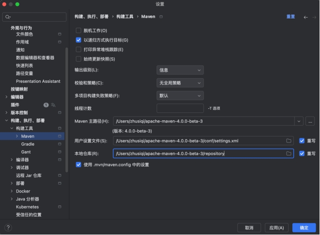Expand the 编辑器 tree node
The width and height of the screenshot is (320, 235).
6,97
